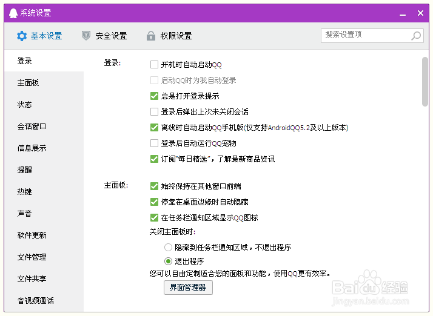Open 会话窗口 sidebar section
The height and width of the screenshot is (316, 433).
[44, 127]
